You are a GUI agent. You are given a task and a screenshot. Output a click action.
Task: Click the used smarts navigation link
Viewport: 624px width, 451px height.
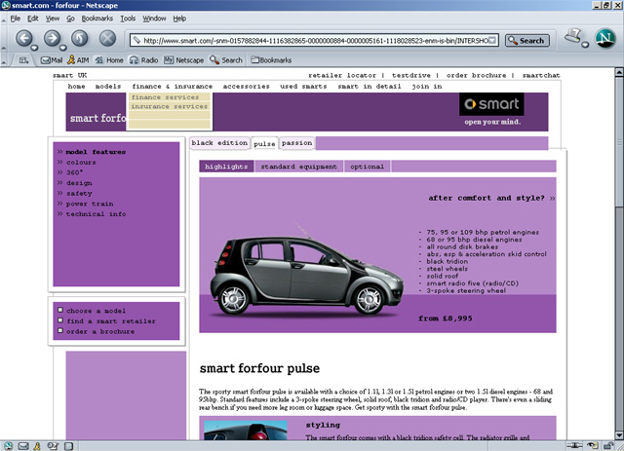303,87
